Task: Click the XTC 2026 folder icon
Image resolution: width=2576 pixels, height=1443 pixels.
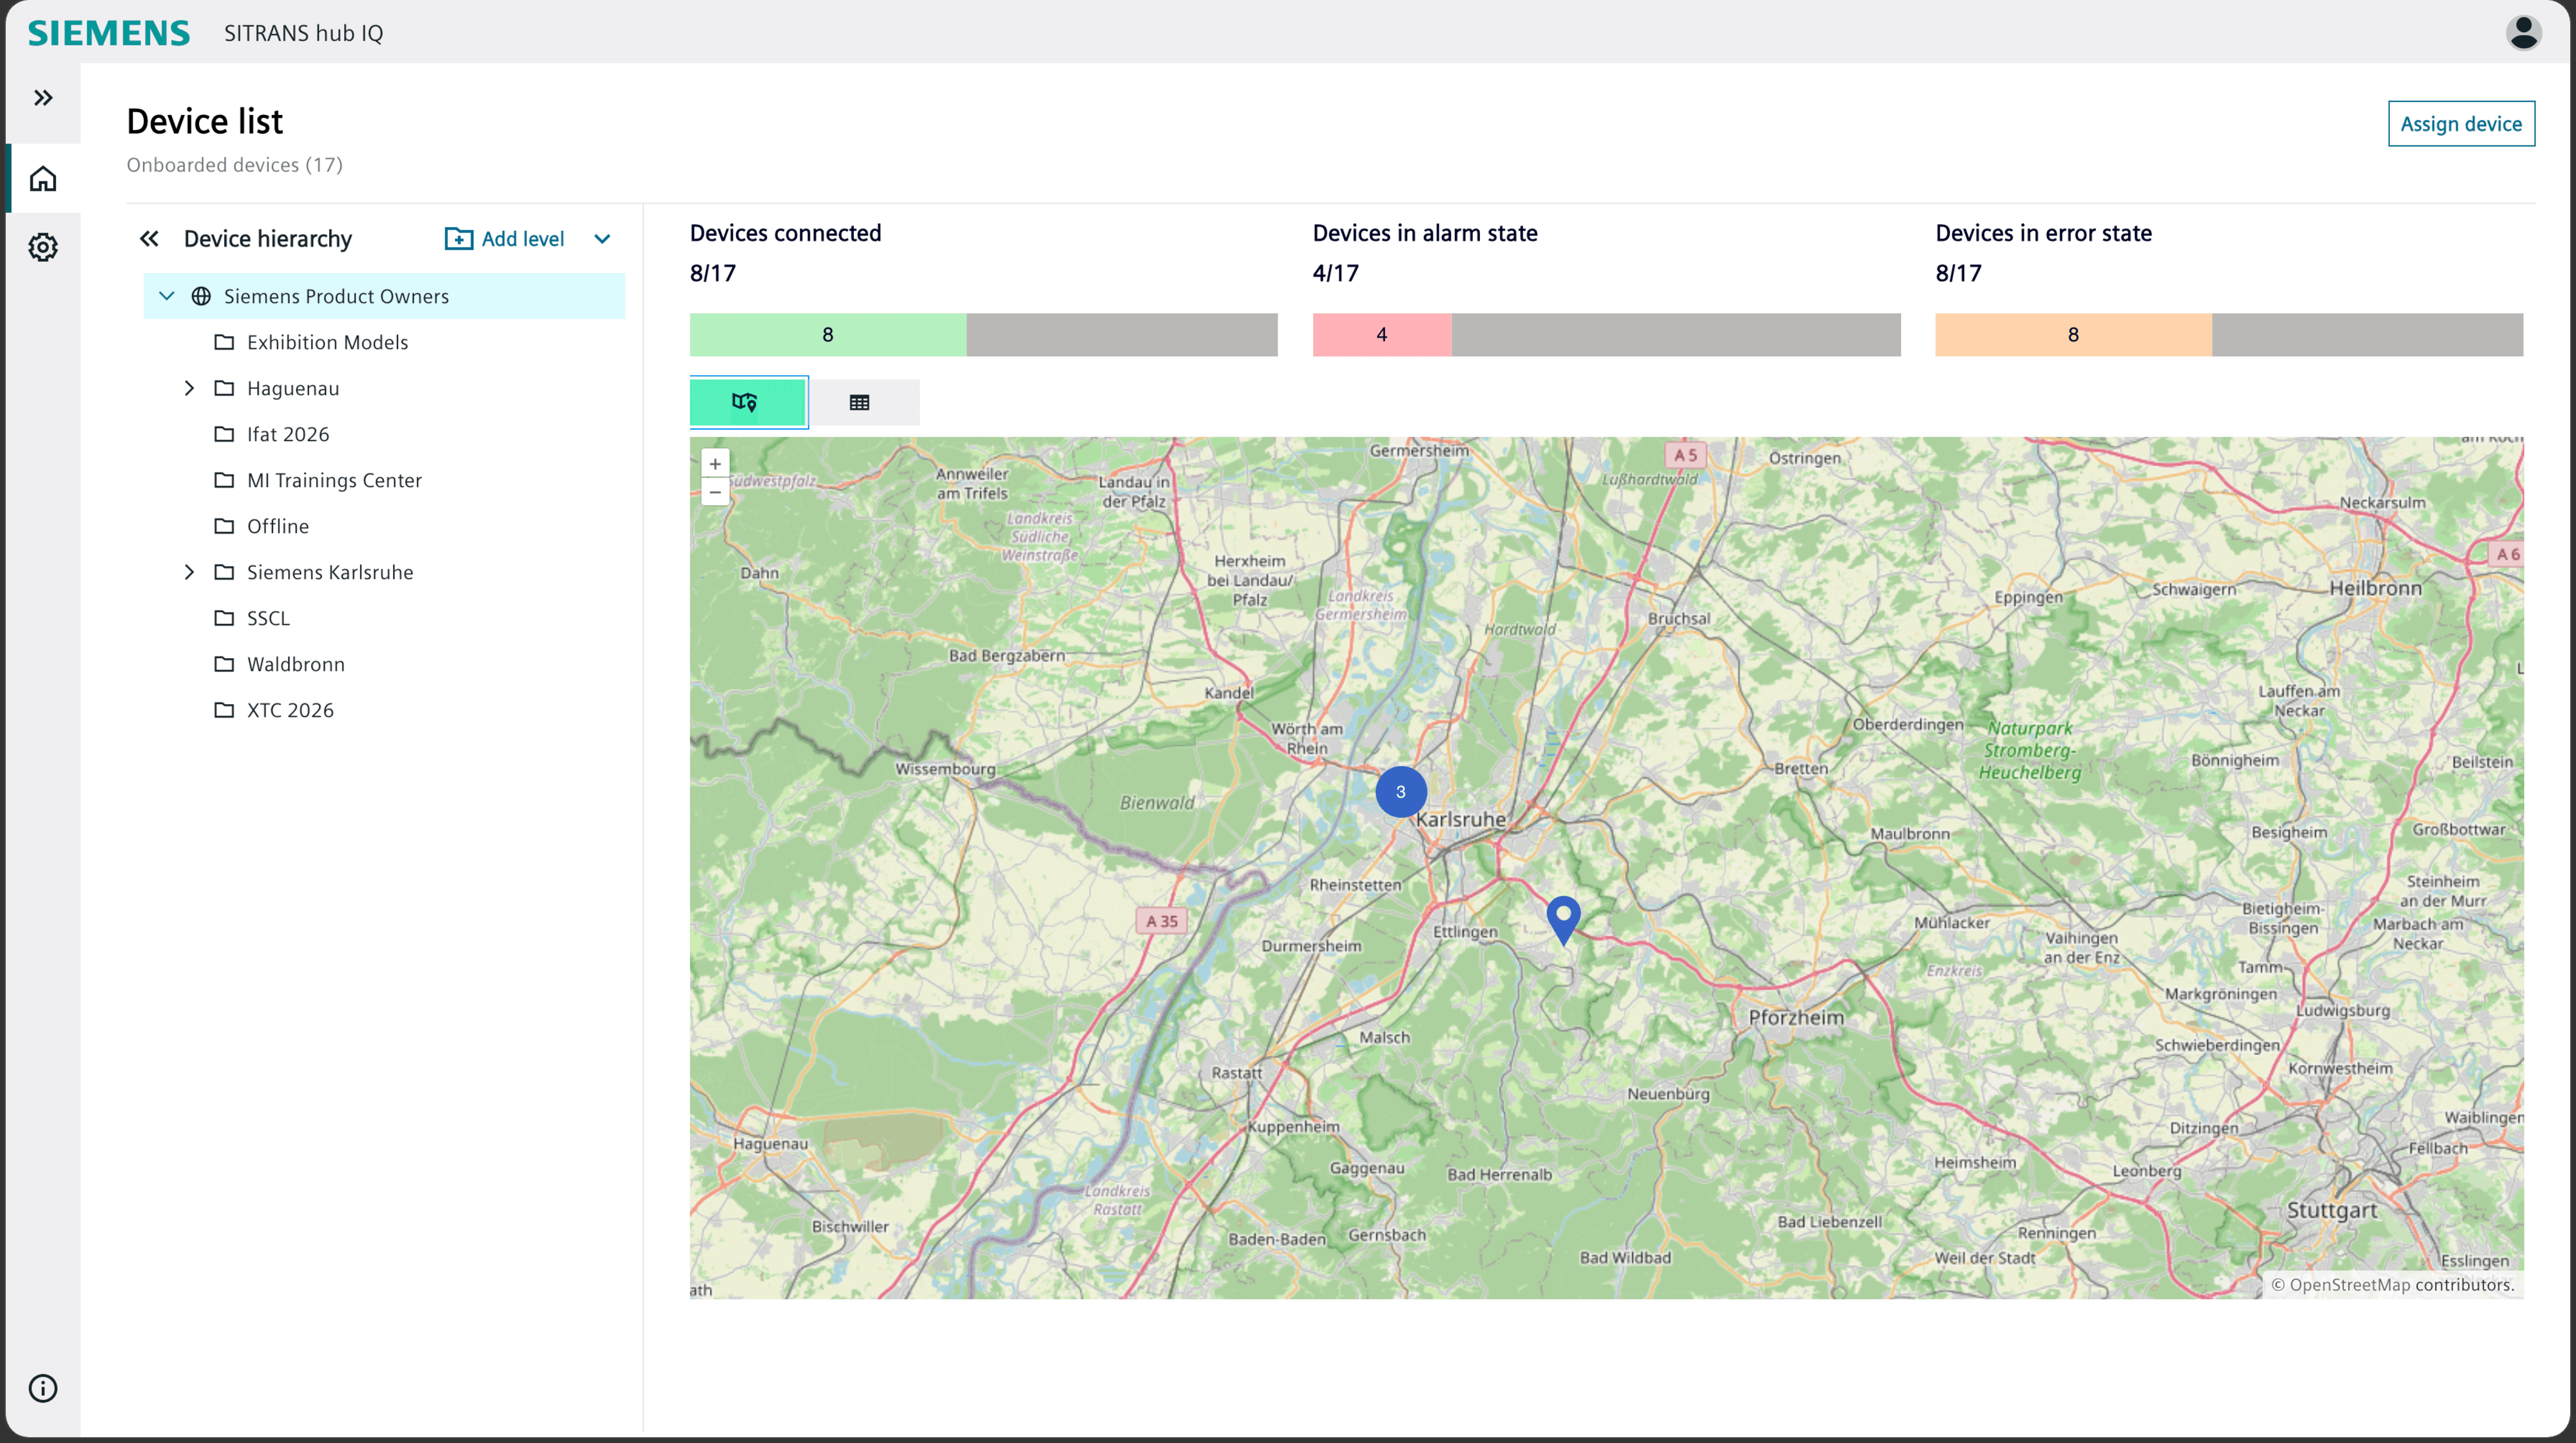Action: pyautogui.click(x=224, y=710)
